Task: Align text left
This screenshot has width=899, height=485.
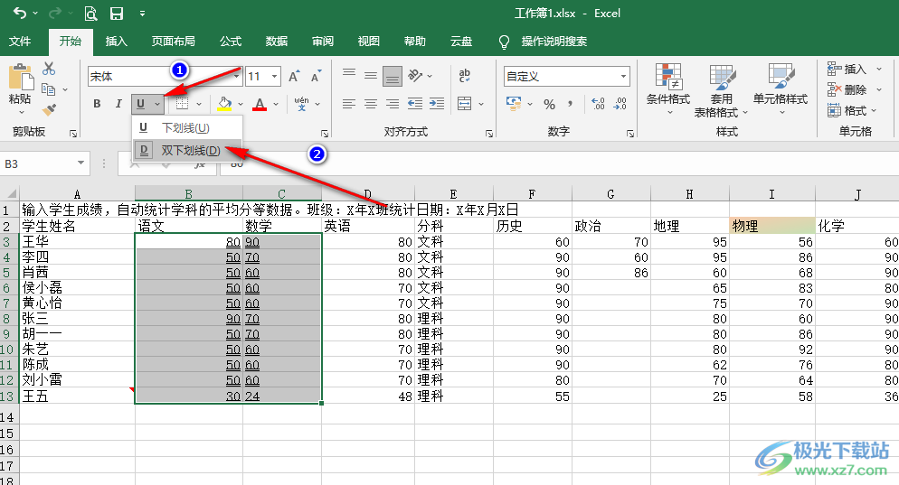Action: (348, 104)
